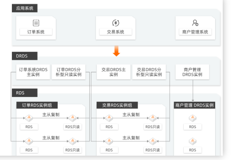
Task: Click upper RDS label in 订单RDS实例组
Action: pyautogui.click(x=29, y=127)
